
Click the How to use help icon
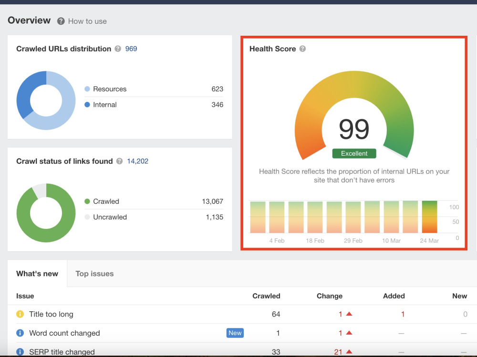pos(61,21)
